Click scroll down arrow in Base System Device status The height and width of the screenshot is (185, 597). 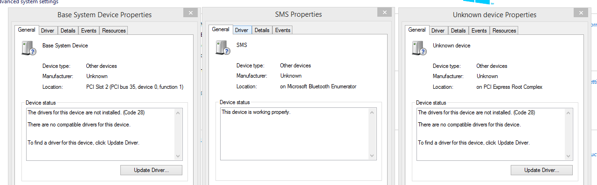pos(178,156)
